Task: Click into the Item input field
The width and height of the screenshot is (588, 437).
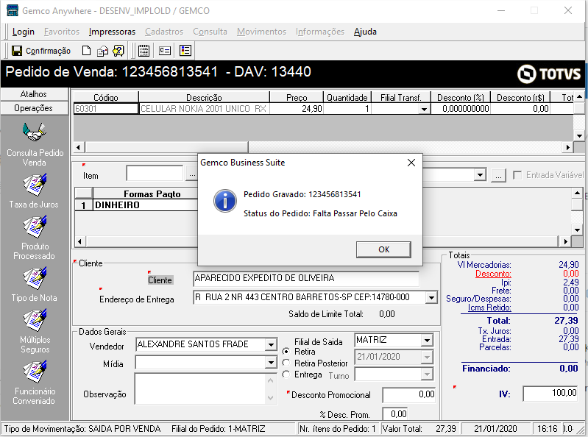Action: [x=155, y=174]
